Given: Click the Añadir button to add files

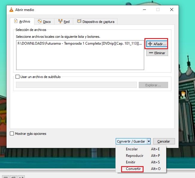Looking at the screenshot, I should tap(157, 44).
